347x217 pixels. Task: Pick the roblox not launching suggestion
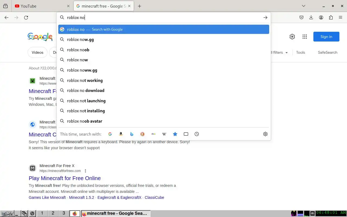[x=164, y=101]
